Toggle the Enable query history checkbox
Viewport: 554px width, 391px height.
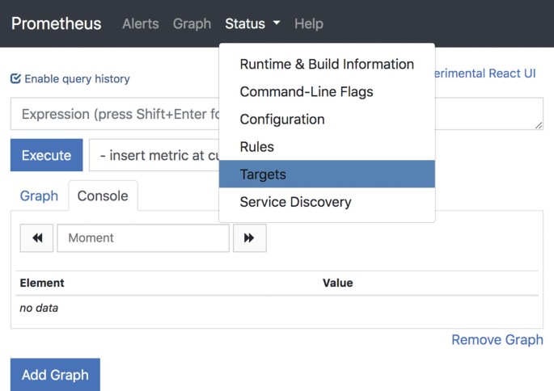15,79
